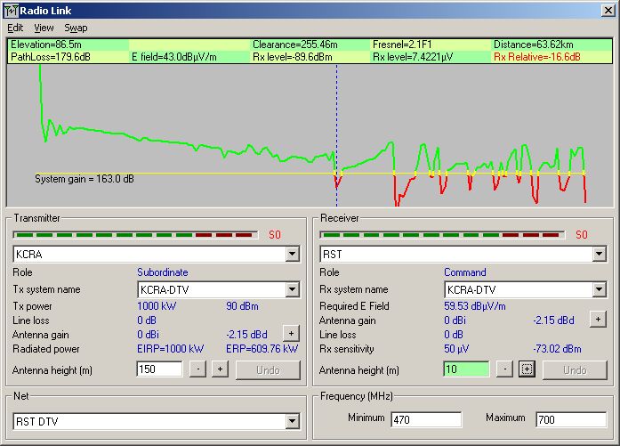Click the Radio Link title bar icon
The height and width of the screenshot is (446, 620).
point(10,10)
